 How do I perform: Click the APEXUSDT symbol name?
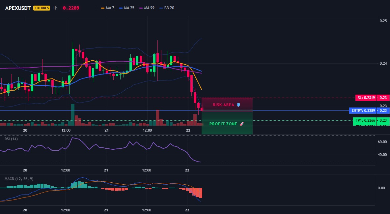(x=18, y=8)
